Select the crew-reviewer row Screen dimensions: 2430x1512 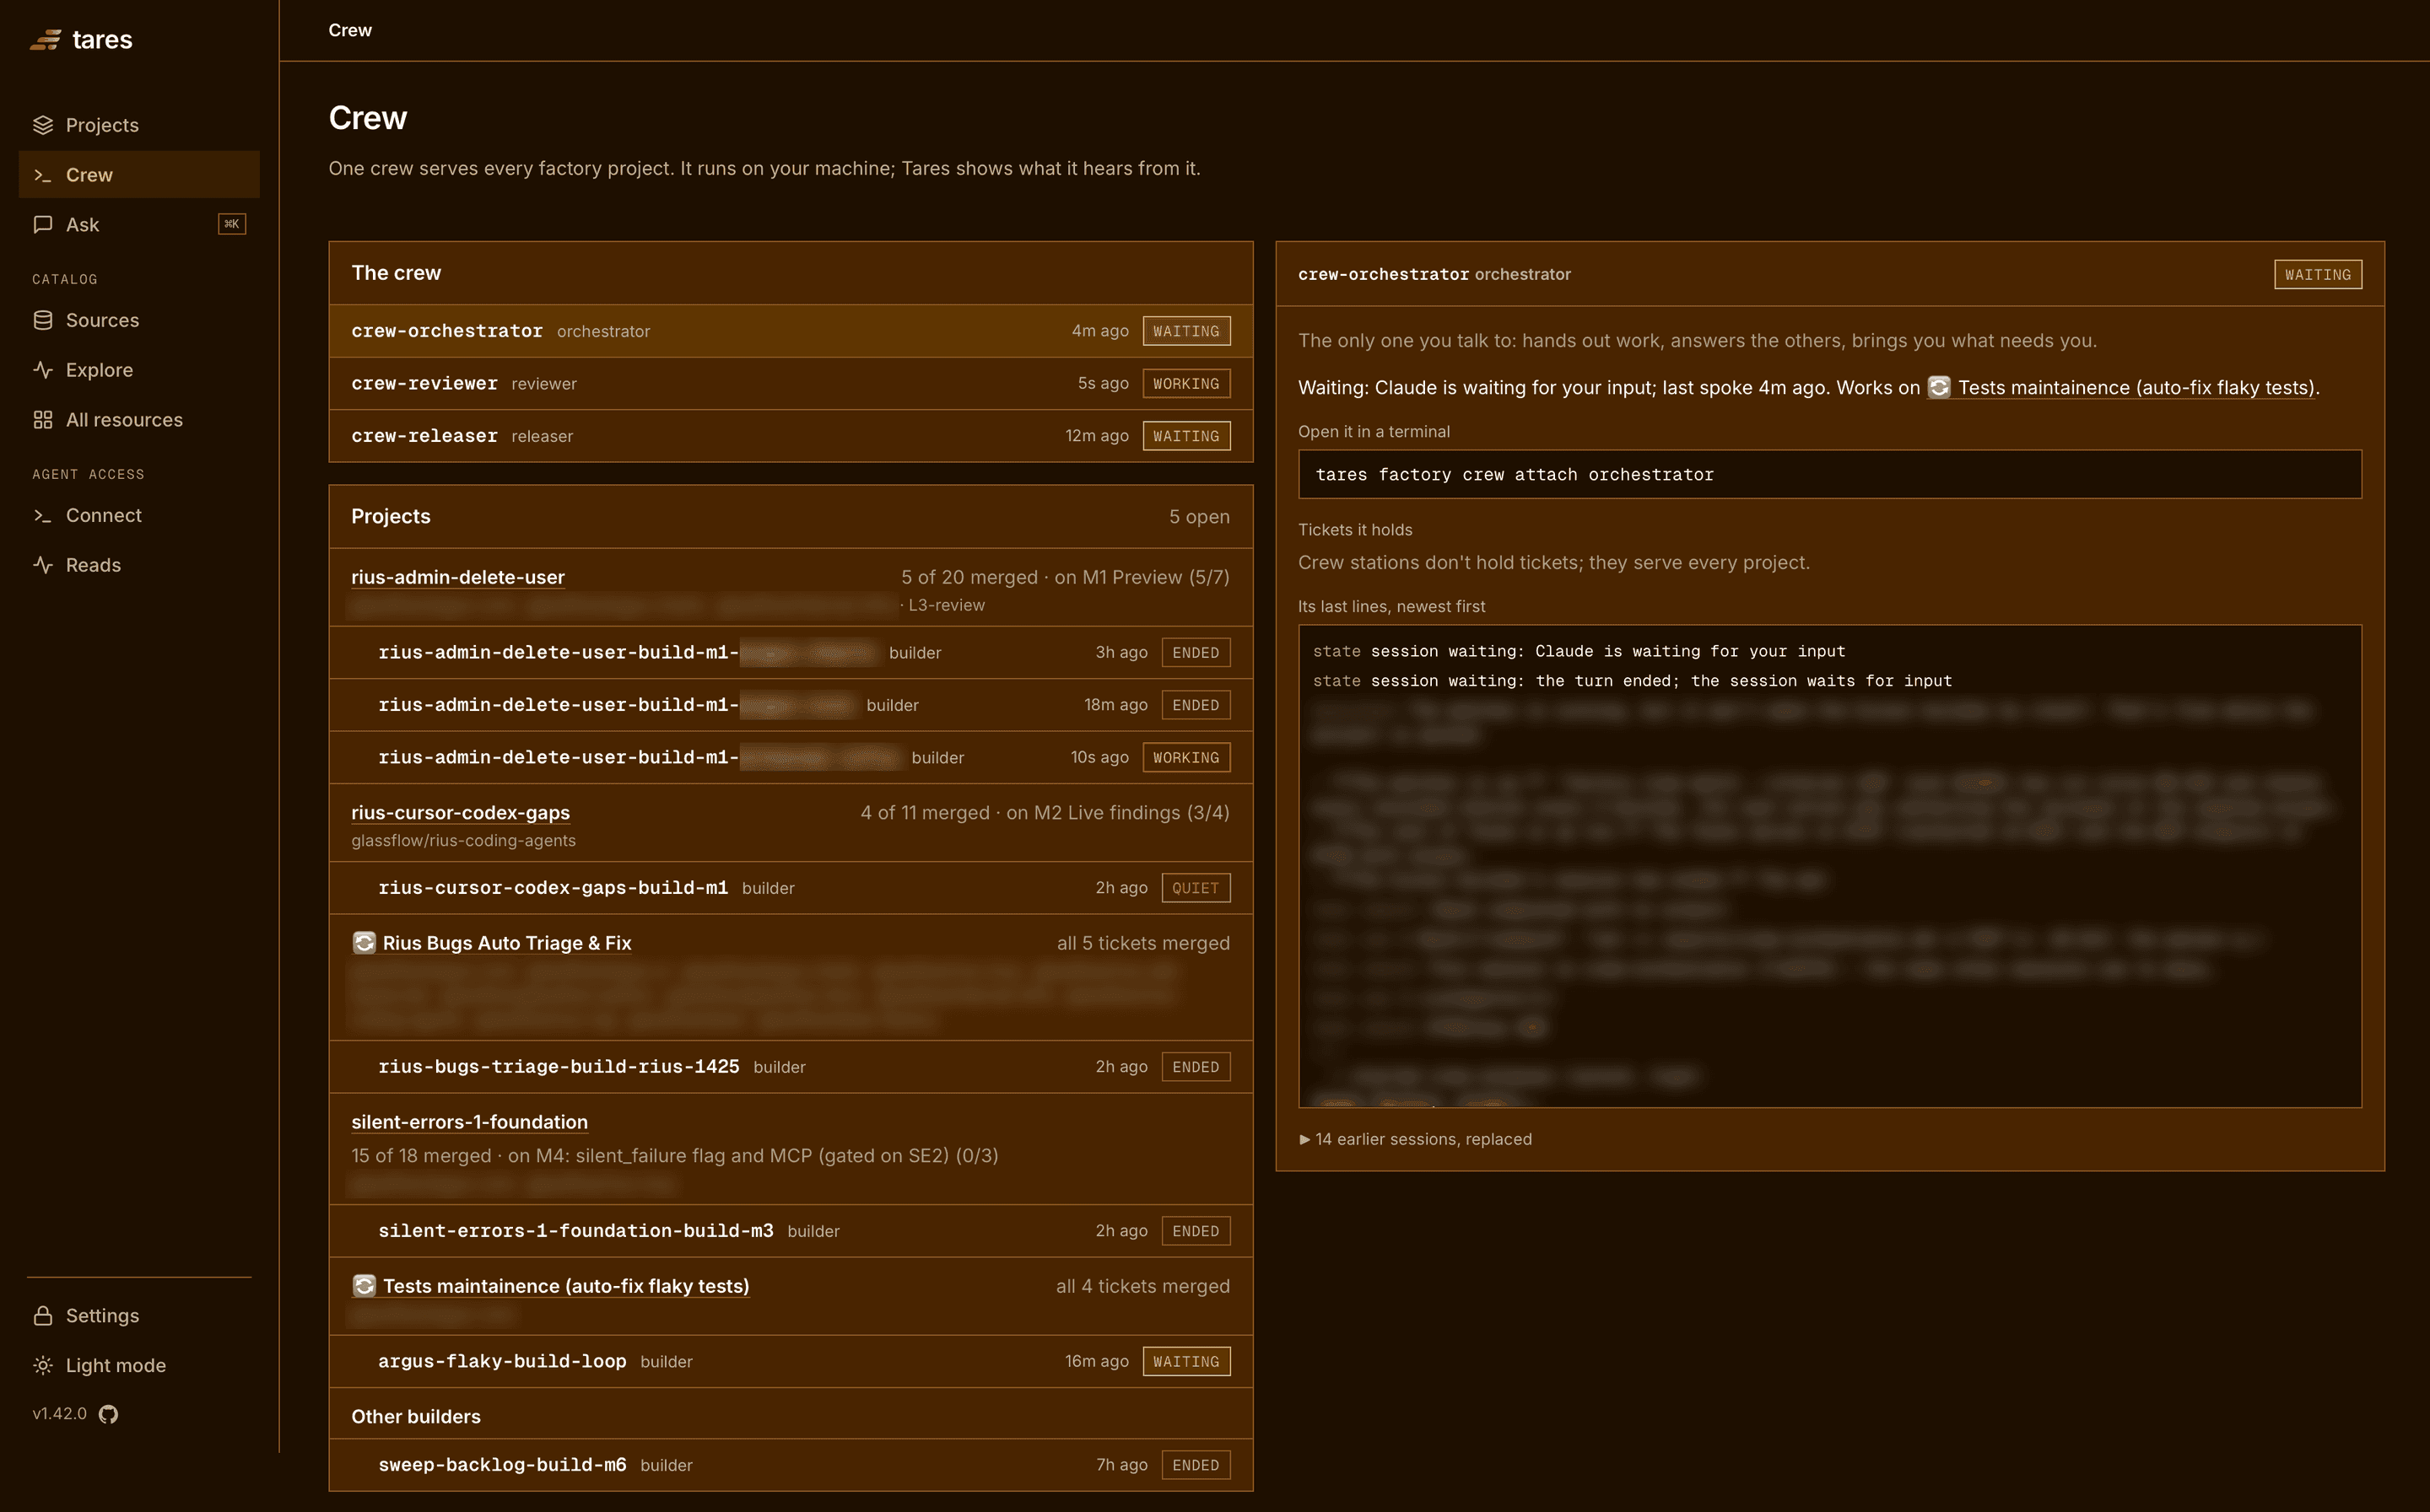pyautogui.click(x=791, y=384)
